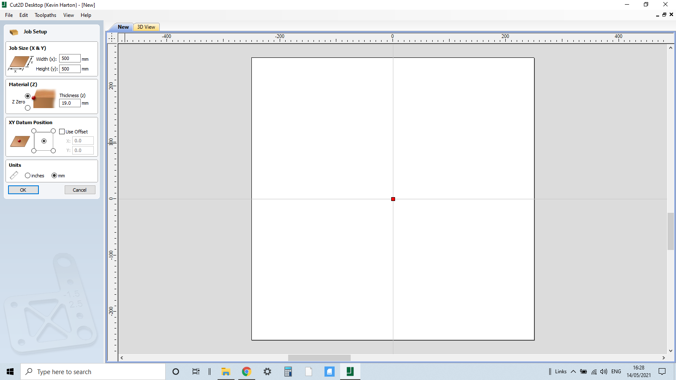676x380 pixels.
Task: Open Windows Settings from the taskbar
Action: pos(267,372)
